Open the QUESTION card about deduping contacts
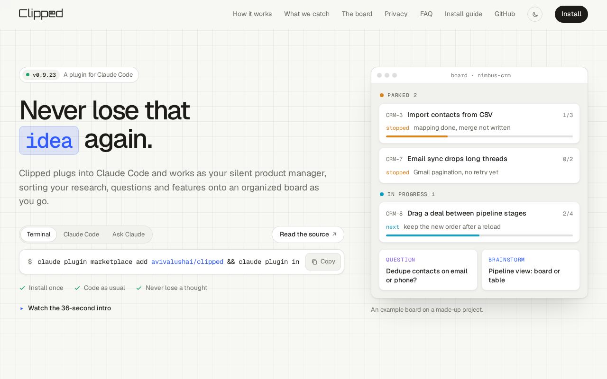607x379 pixels. click(428, 270)
